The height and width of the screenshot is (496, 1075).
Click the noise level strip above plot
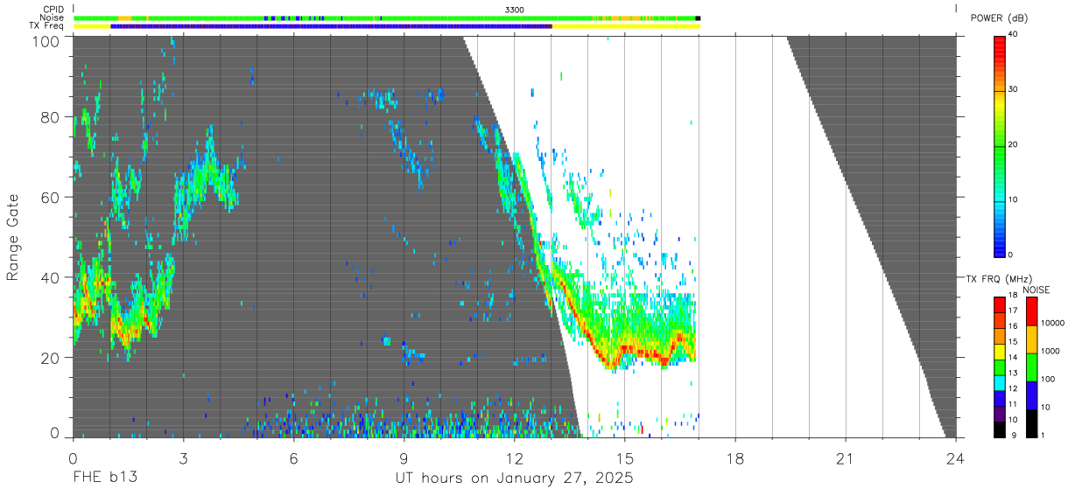pos(387,17)
